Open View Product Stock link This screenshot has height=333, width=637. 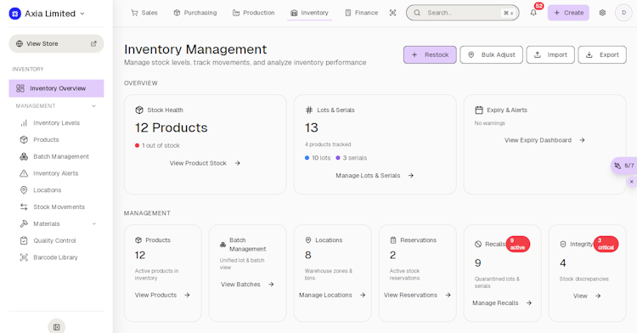[x=206, y=163]
